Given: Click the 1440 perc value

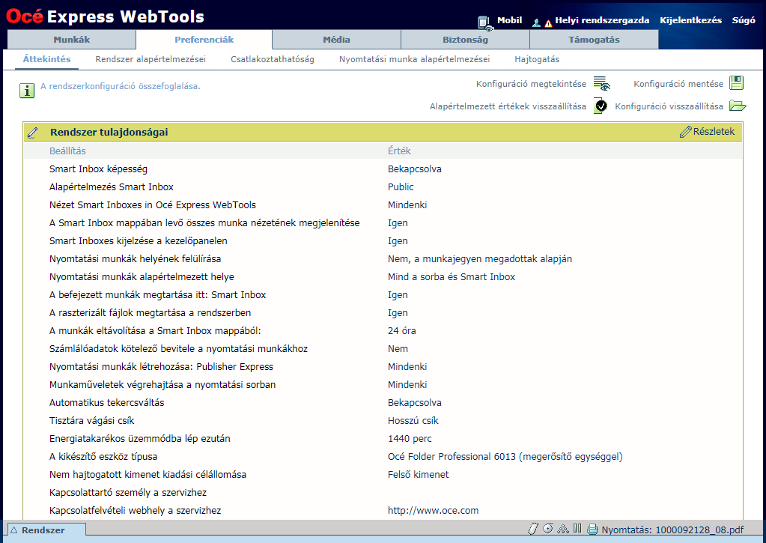Looking at the screenshot, I should pos(410,439).
